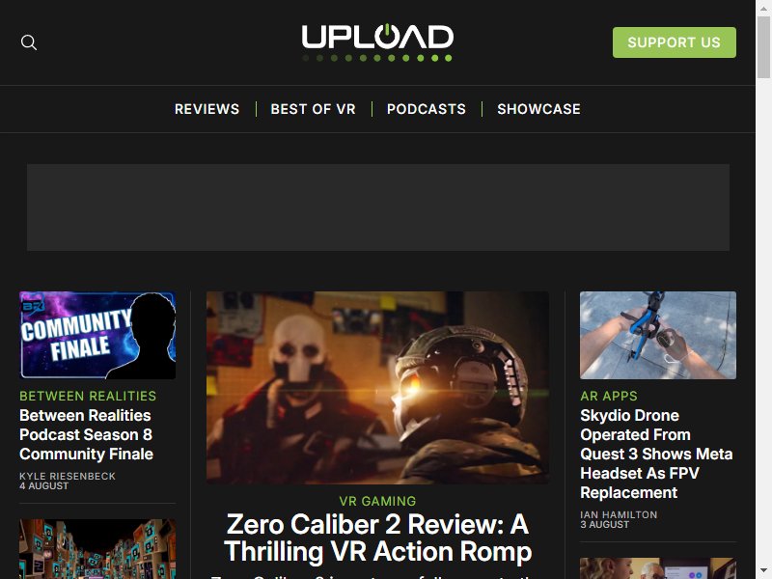Screen dimensions: 772x579
Task: Read the Zero Caliber 2 Review headline
Action: [x=377, y=538]
